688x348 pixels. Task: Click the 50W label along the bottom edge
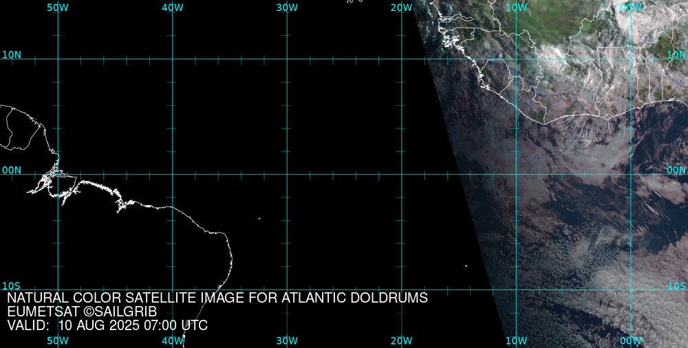[58, 341]
